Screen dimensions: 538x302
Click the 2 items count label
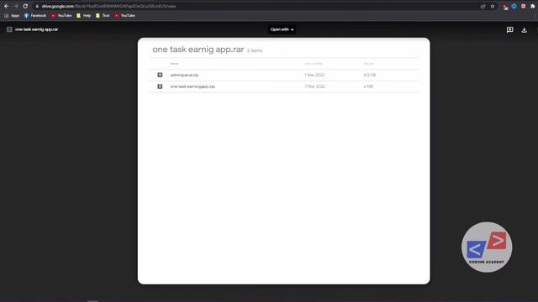[255, 50]
